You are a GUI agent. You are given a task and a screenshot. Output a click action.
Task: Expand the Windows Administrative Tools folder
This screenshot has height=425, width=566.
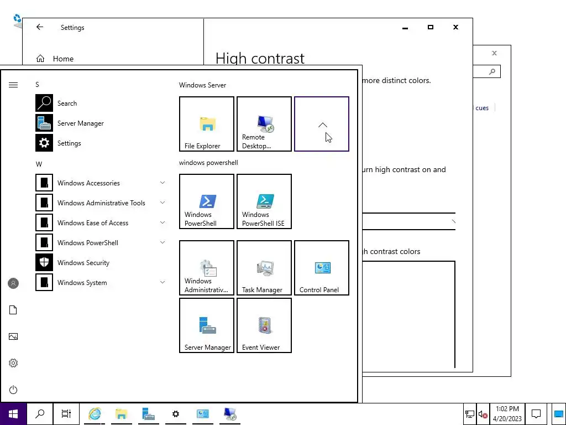point(101,203)
